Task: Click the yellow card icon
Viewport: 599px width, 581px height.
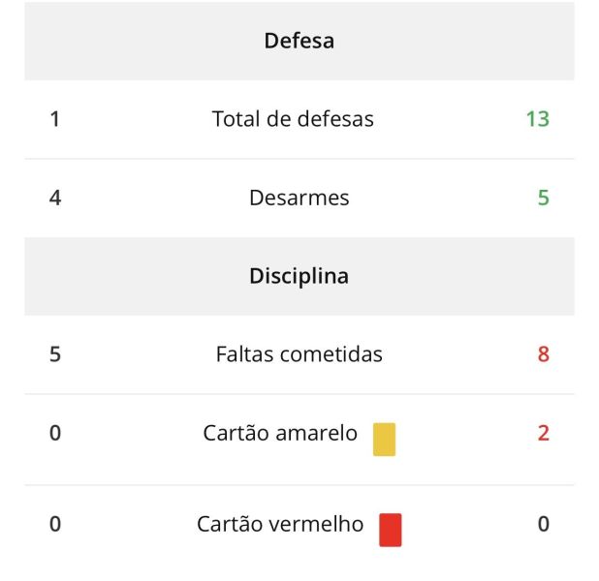Action: coord(384,439)
